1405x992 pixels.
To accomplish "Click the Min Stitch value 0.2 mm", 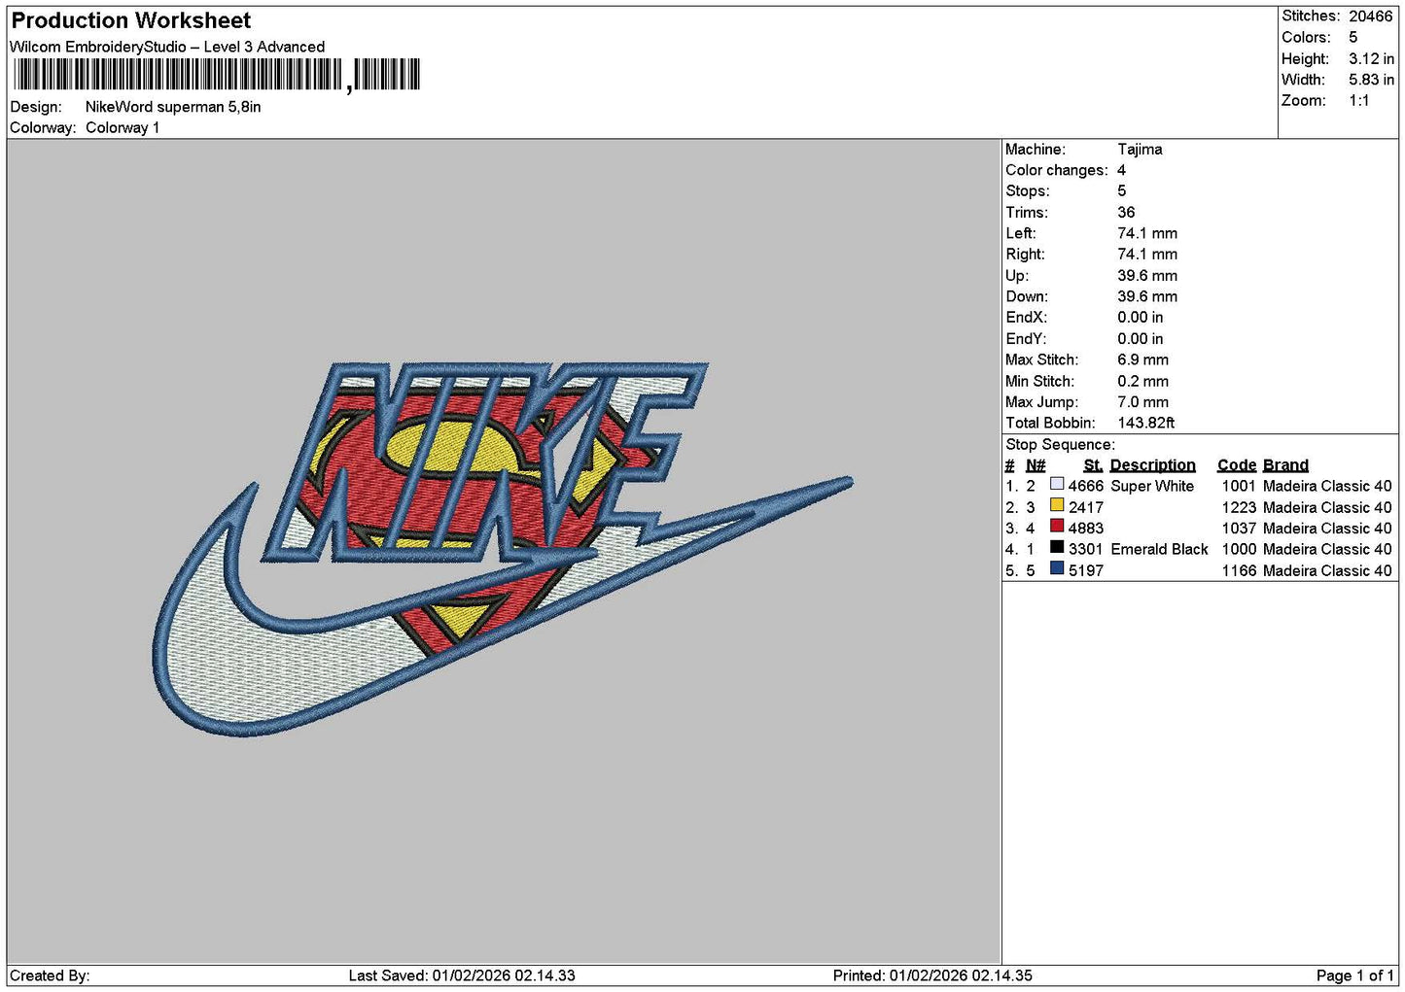I will click(x=1143, y=382).
